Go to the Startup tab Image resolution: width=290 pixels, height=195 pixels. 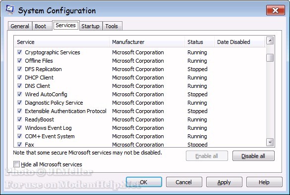tap(90, 26)
